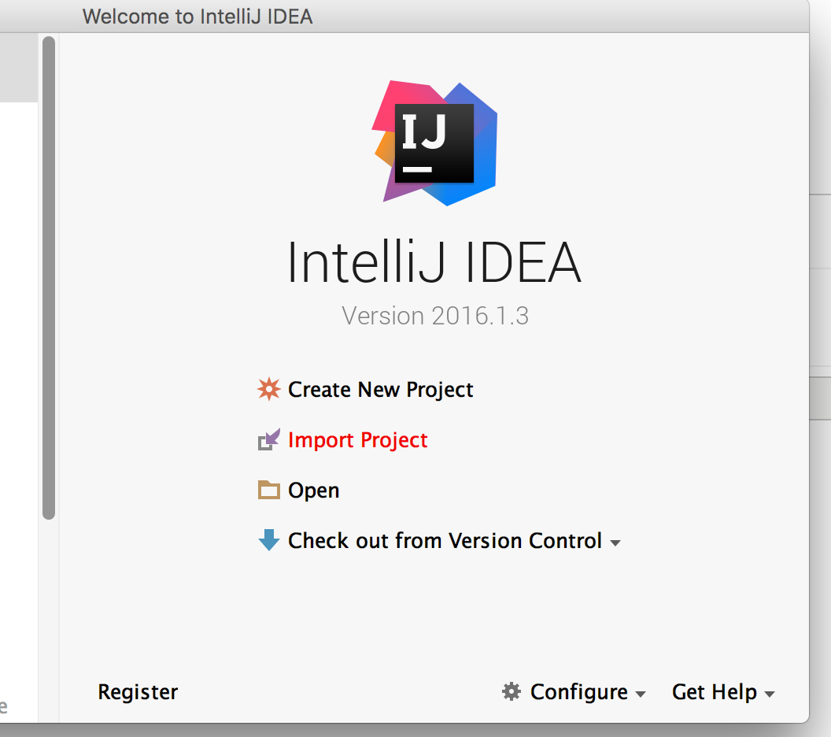This screenshot has width=831, height=737.
Task: Click the Register link
Action: [138, 692]
